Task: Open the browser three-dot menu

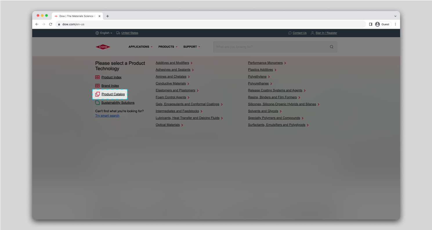Action: (395, 24)
